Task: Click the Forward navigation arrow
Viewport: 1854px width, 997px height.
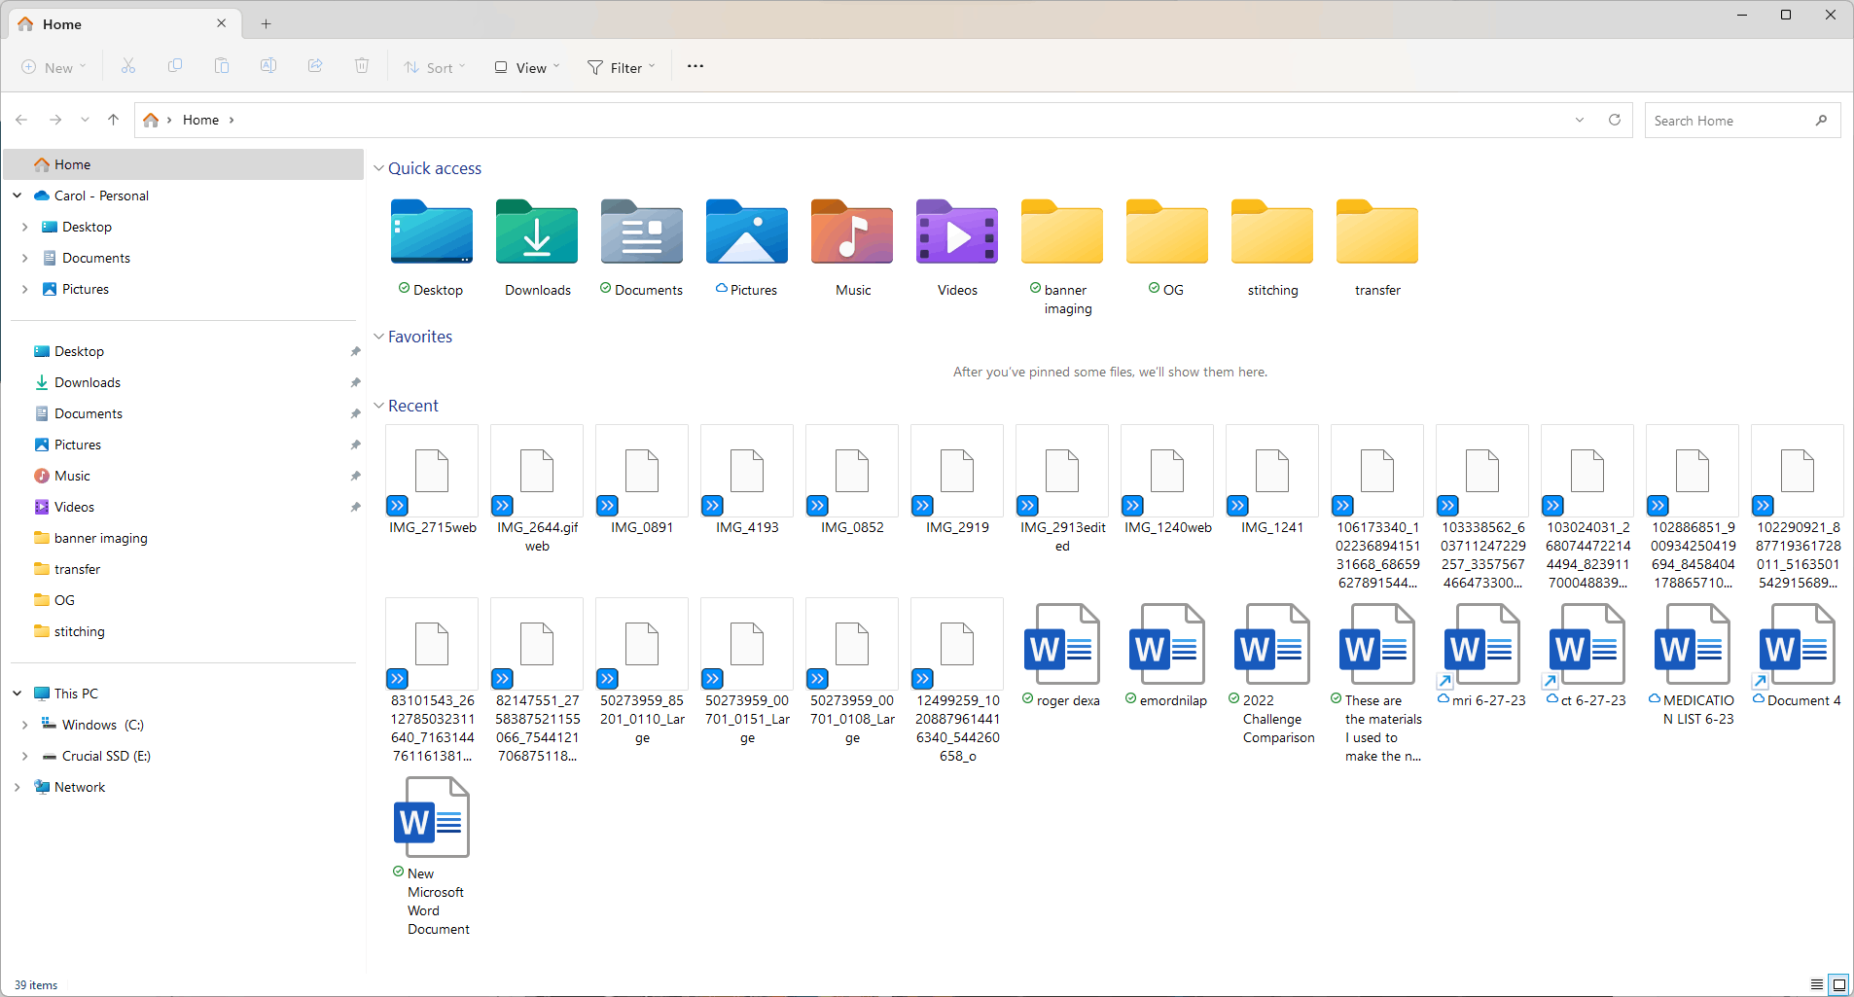Action: click(x=55, y=120)
